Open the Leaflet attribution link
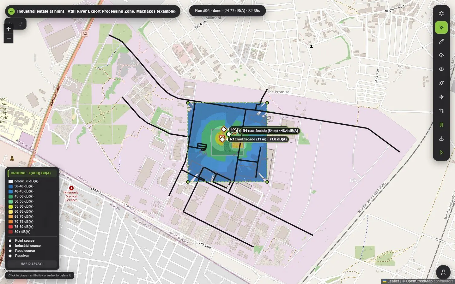 391,281
